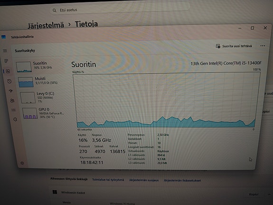
Task: Click the Suorituskyky page heading
Action: (25, 51)
